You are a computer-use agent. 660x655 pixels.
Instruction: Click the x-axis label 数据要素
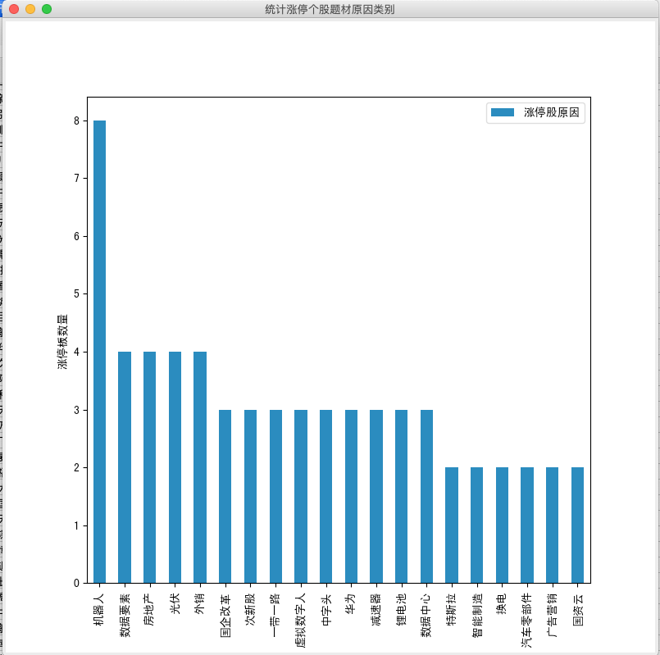pyautogui.click(x=125, y=615)
